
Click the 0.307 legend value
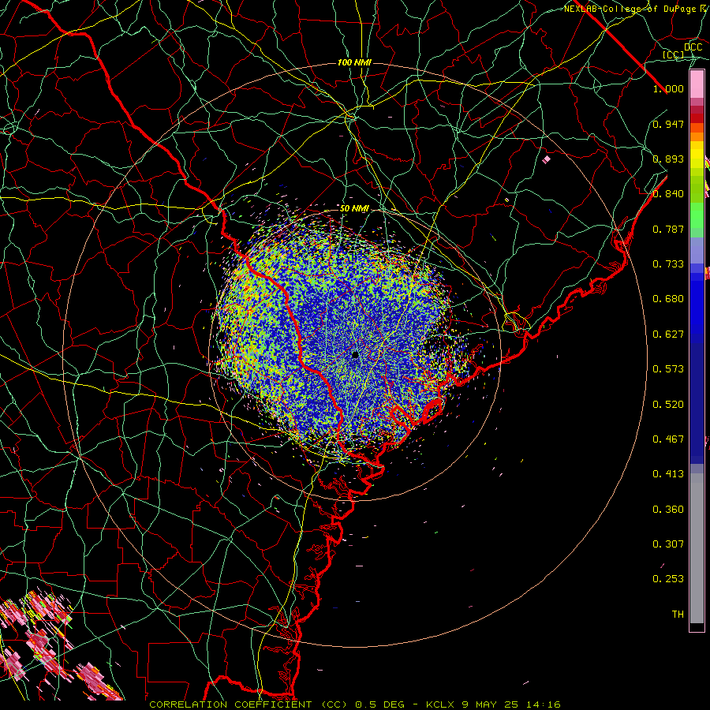pos(668,544)
